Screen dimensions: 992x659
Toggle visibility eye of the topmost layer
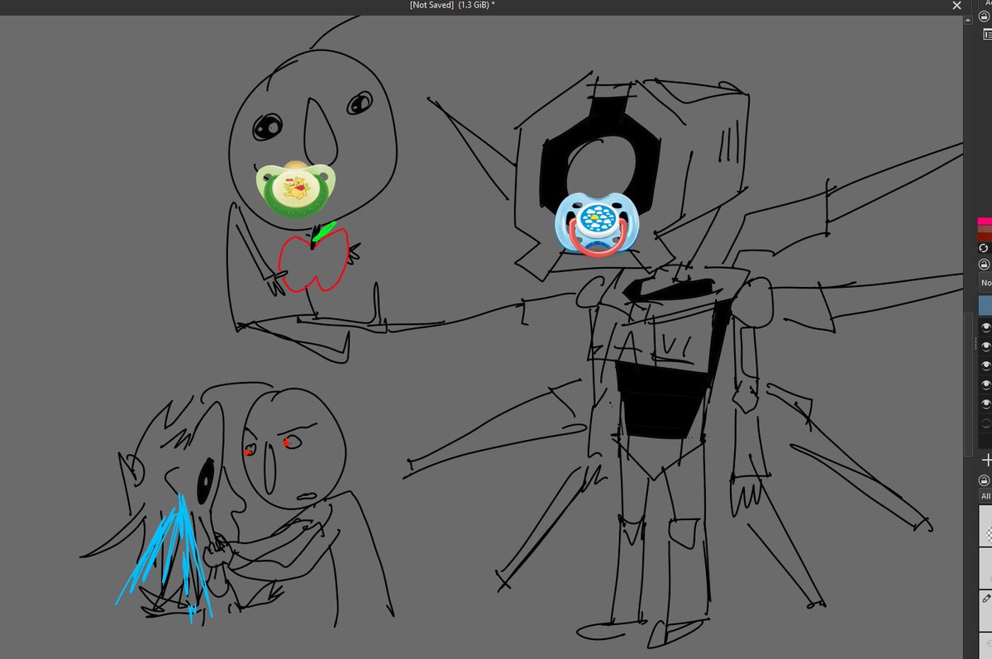(x=985, y=327)
